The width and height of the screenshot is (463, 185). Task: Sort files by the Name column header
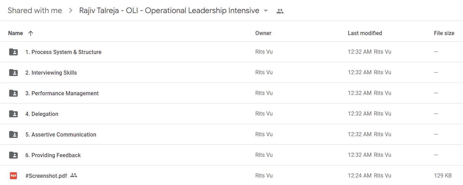pyautogui.click(x=16, y=33)
